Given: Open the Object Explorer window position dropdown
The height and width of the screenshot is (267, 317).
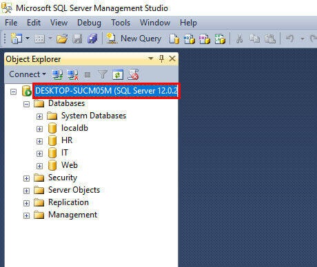Looking at the screenshot, I should pos(151,58).
